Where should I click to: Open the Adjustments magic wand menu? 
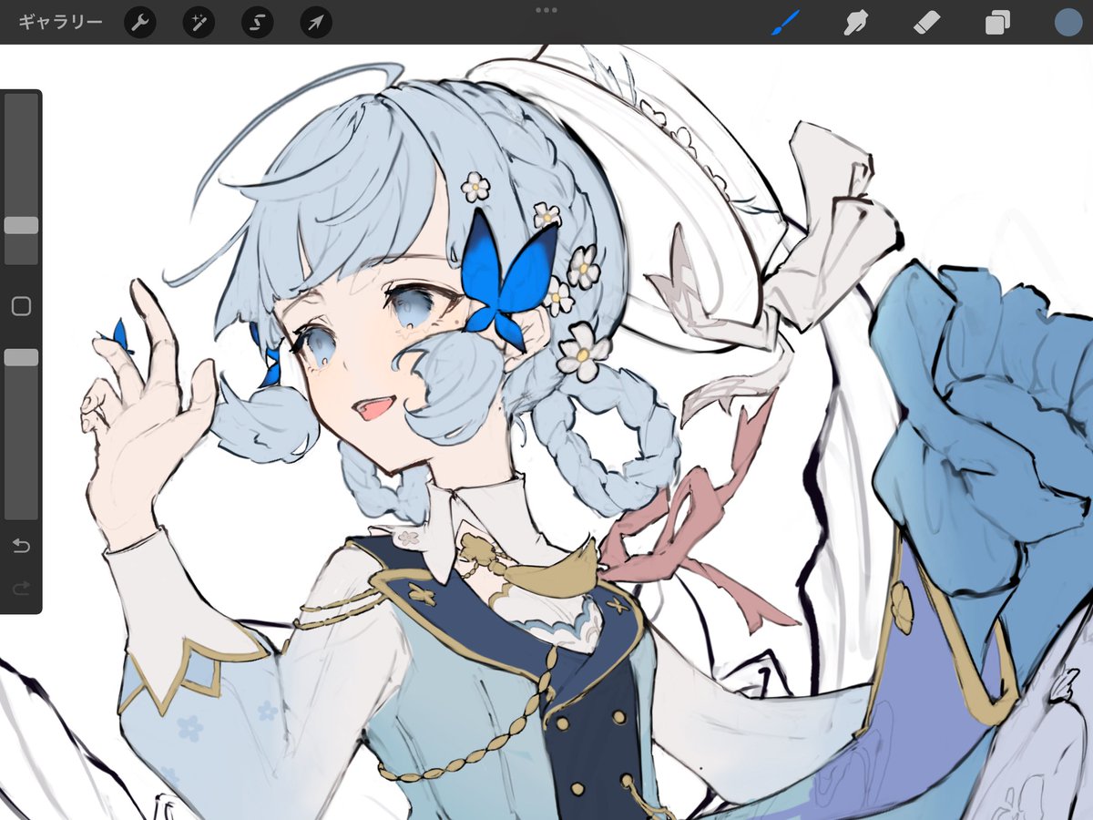point(198,22)
